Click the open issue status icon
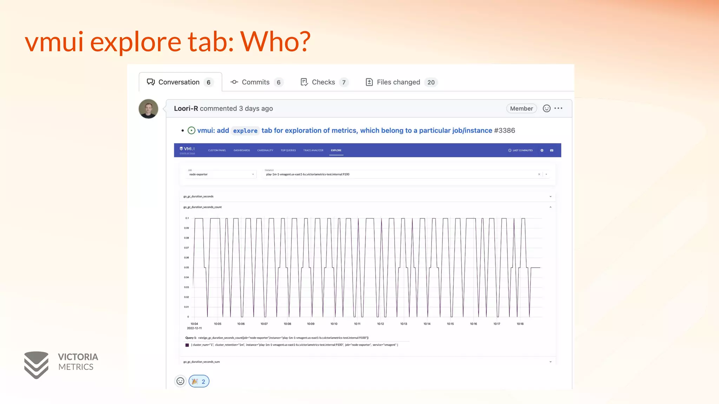Viewport: 719px width, 404px height. point(191,130)
